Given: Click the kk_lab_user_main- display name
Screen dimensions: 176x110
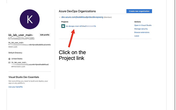Looking at the screenshot, I should coord(21,35).
